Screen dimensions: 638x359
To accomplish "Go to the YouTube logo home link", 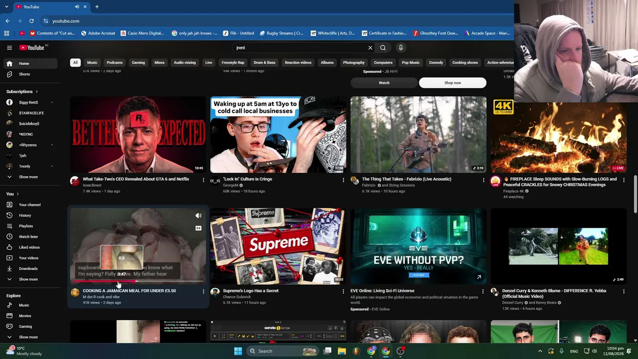I will [32, 48].
